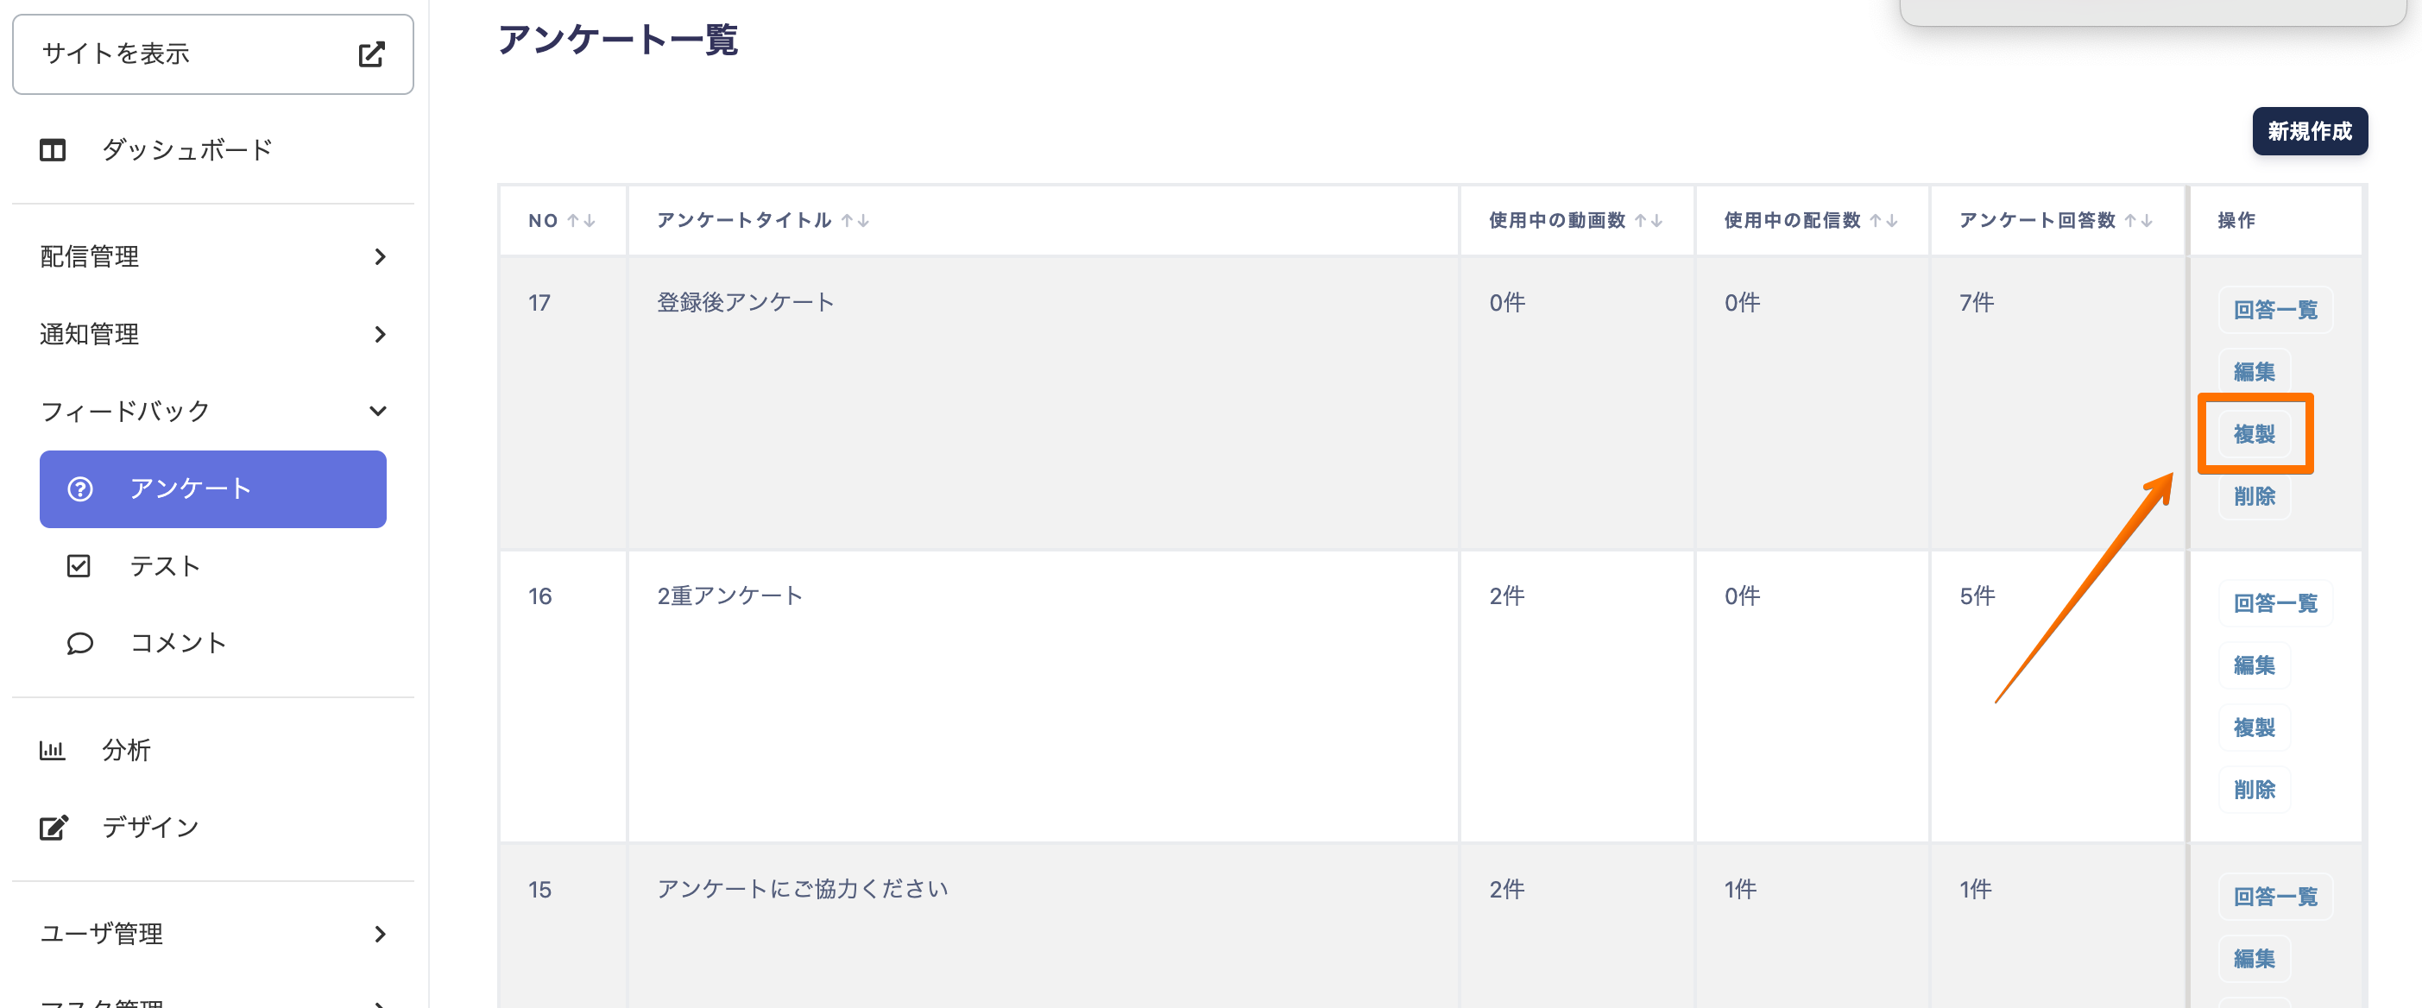The width and height of the screenshot is (2422, 1008).
Task: Sort by 使用中の動画数 column arrows
Action: [x=1649, y=221]
